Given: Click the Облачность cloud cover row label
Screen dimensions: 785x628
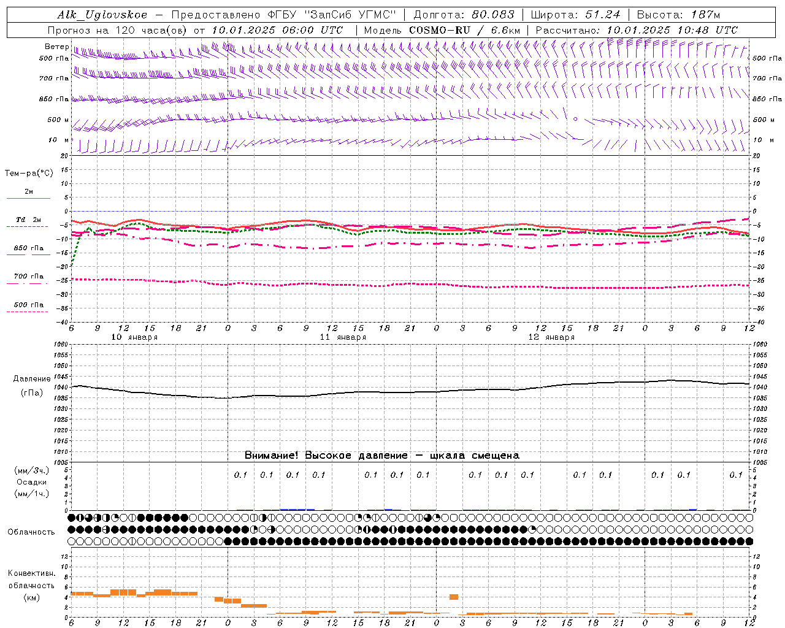Looking at the screenshot, I should [x=31, y=532].
